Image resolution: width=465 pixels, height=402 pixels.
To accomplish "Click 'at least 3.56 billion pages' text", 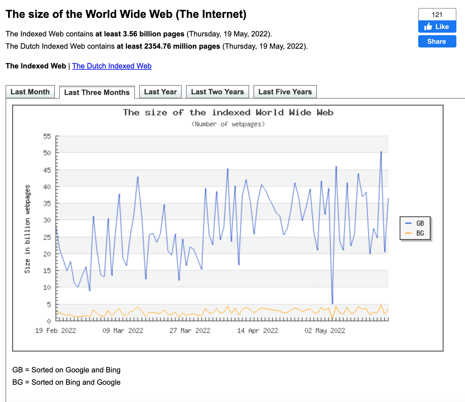I will tap(140, 34).
